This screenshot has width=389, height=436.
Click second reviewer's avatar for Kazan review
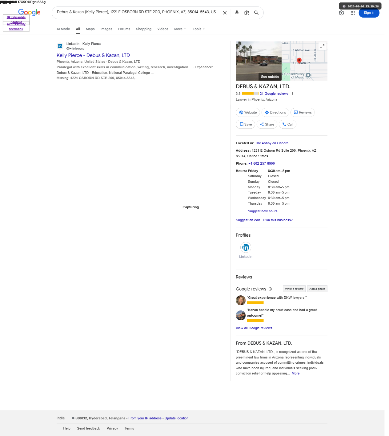pos(241,315)
